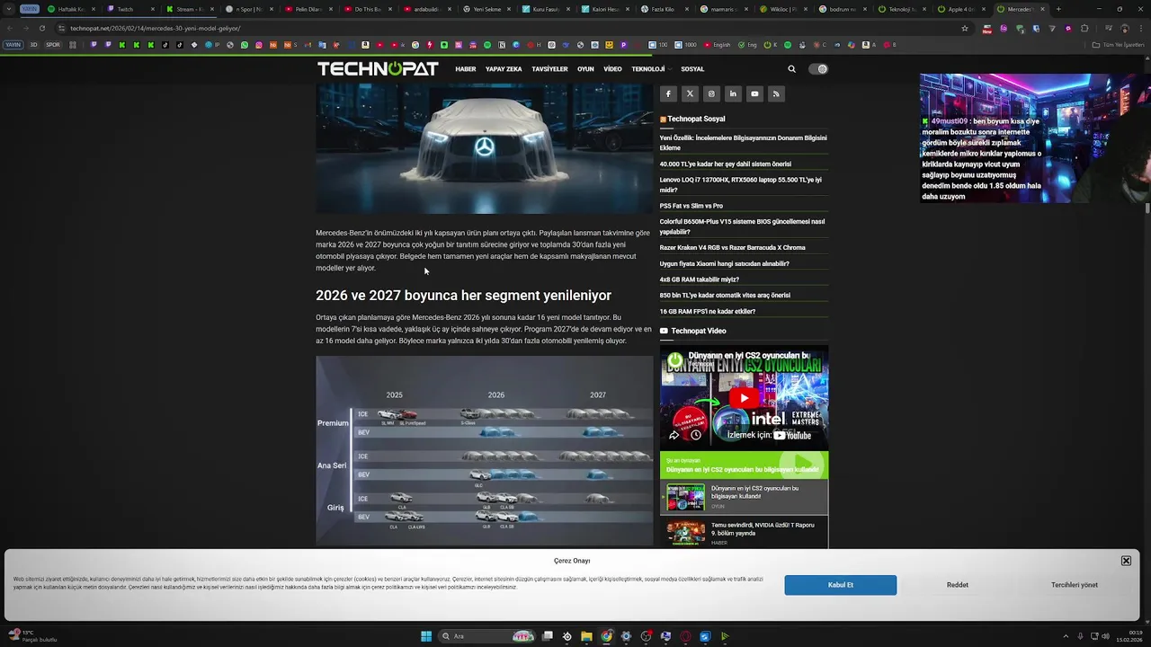Reload the page with refresh icon

[41, 28]
